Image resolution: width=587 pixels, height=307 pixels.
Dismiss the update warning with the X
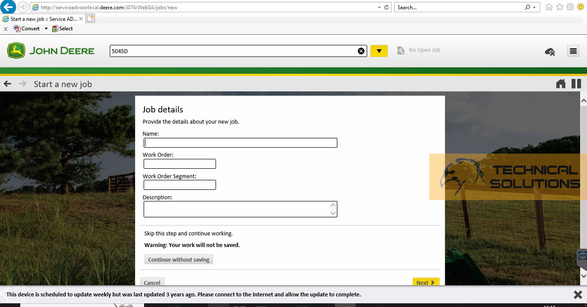(578, 294)
